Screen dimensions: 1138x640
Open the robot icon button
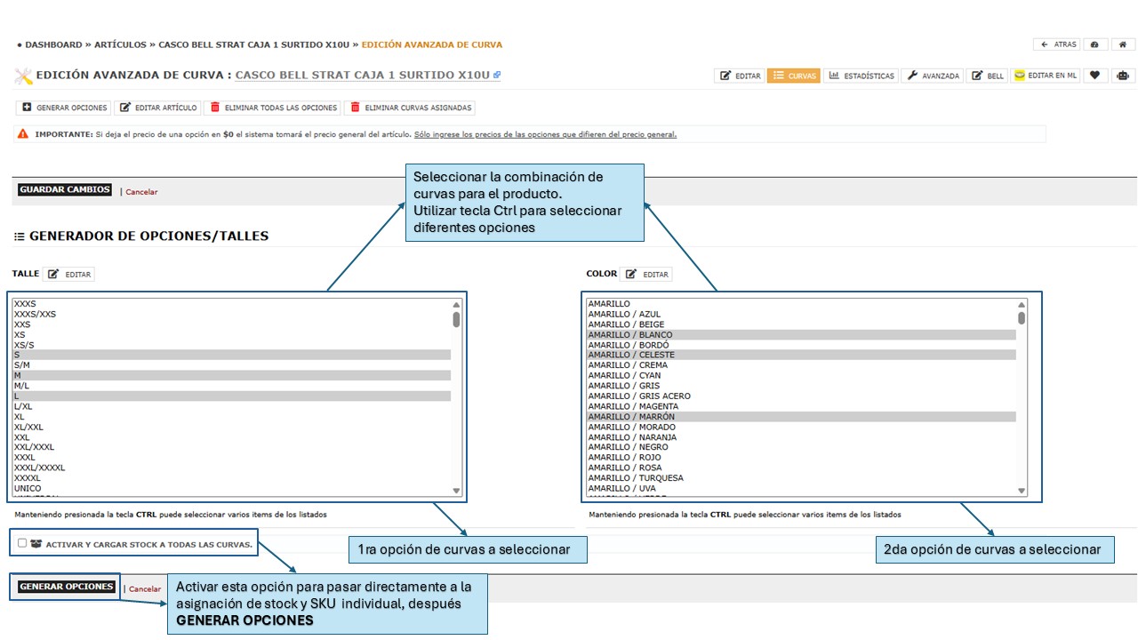(1124, 76)
